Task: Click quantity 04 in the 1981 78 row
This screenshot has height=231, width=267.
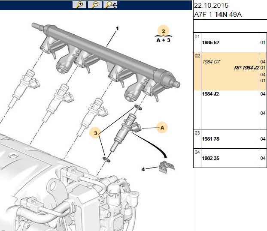Action: pos(263,139)
